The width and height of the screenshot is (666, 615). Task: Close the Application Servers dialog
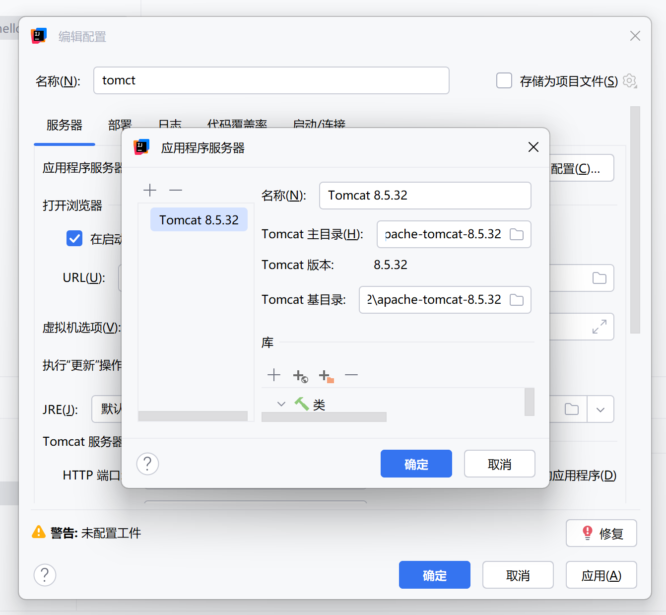point(533,147)
